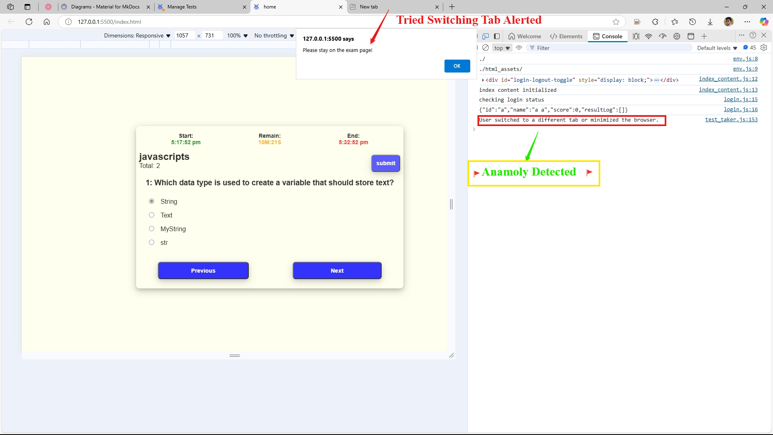This screenshot has height=435, width=773.
Task: Open the Sources bug icon tab
Action: pyautogui.click(x=636, y=36)
